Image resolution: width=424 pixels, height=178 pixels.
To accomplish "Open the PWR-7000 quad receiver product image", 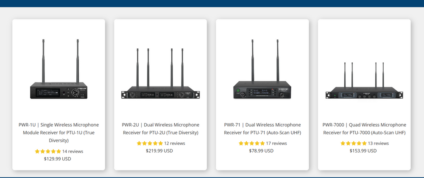I will 364,81.
